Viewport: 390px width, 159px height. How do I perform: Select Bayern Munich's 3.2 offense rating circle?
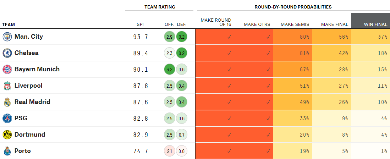pyautogui.click(x=169, y=69)
